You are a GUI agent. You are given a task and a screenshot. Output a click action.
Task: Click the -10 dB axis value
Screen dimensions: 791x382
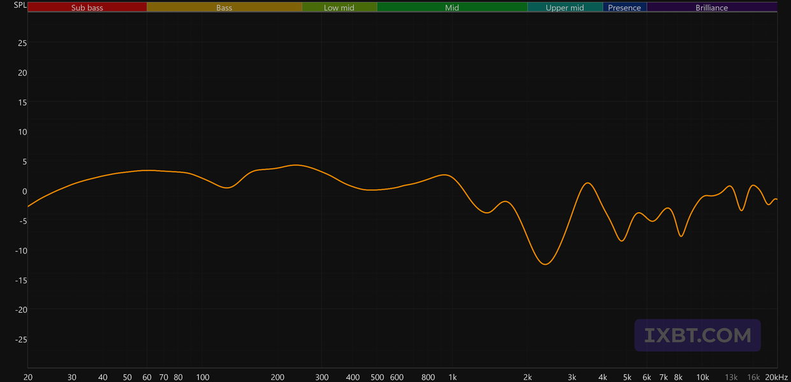[21, 250]
